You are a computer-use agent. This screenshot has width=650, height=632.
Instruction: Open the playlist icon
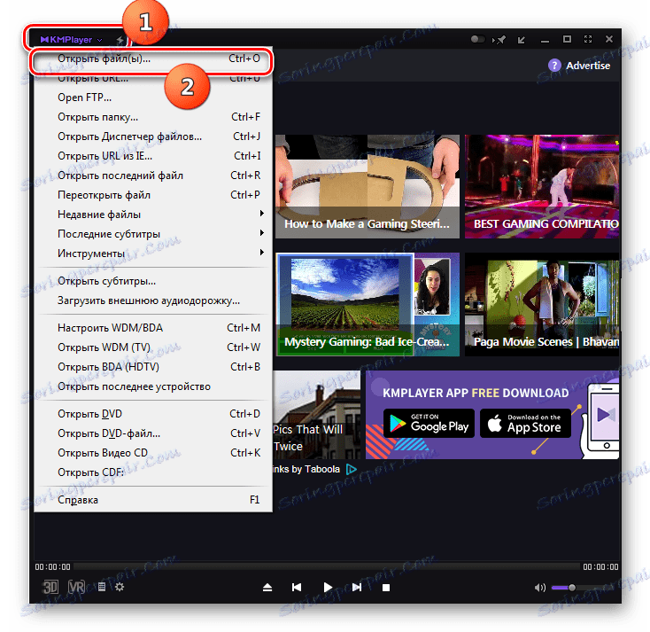tap(102, 587)
